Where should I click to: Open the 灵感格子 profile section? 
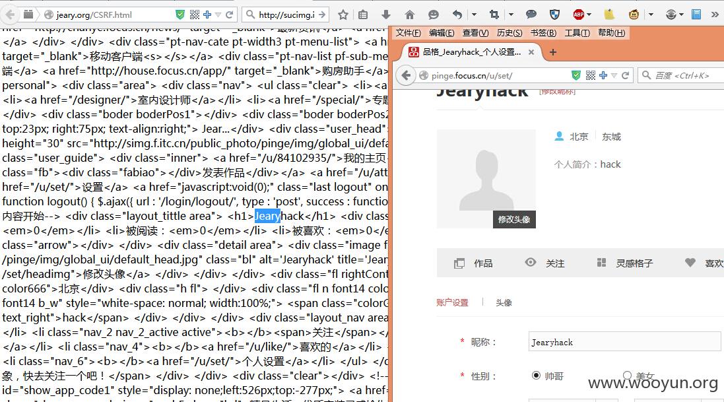click(625, 263)
